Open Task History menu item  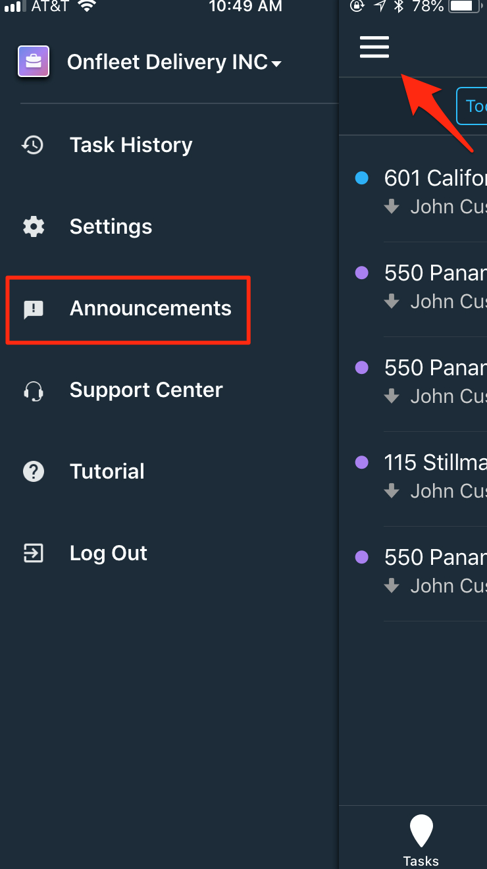[x=131, y=145]
